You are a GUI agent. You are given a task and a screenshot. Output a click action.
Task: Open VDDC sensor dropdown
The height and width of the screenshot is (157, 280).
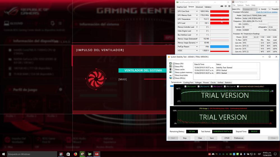(x=197, y=51)
